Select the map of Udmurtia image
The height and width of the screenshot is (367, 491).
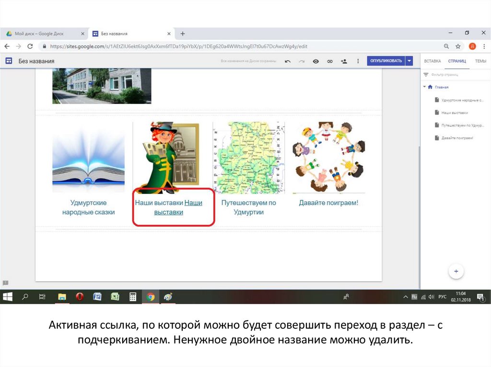248,157
